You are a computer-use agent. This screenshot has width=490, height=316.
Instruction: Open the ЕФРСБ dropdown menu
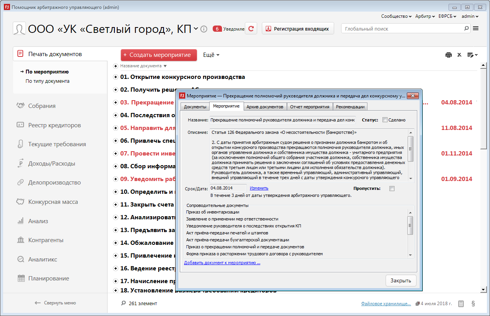(x=447, y=16)
